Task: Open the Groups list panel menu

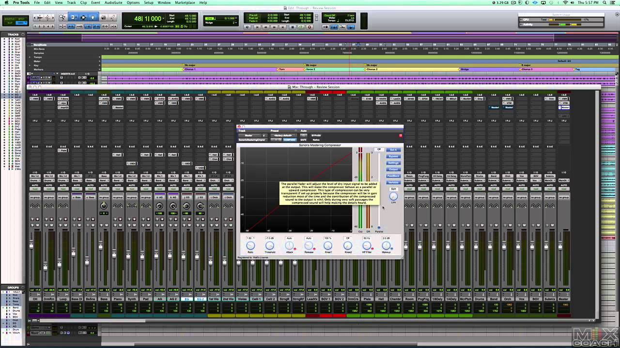Action: [23, 288]
